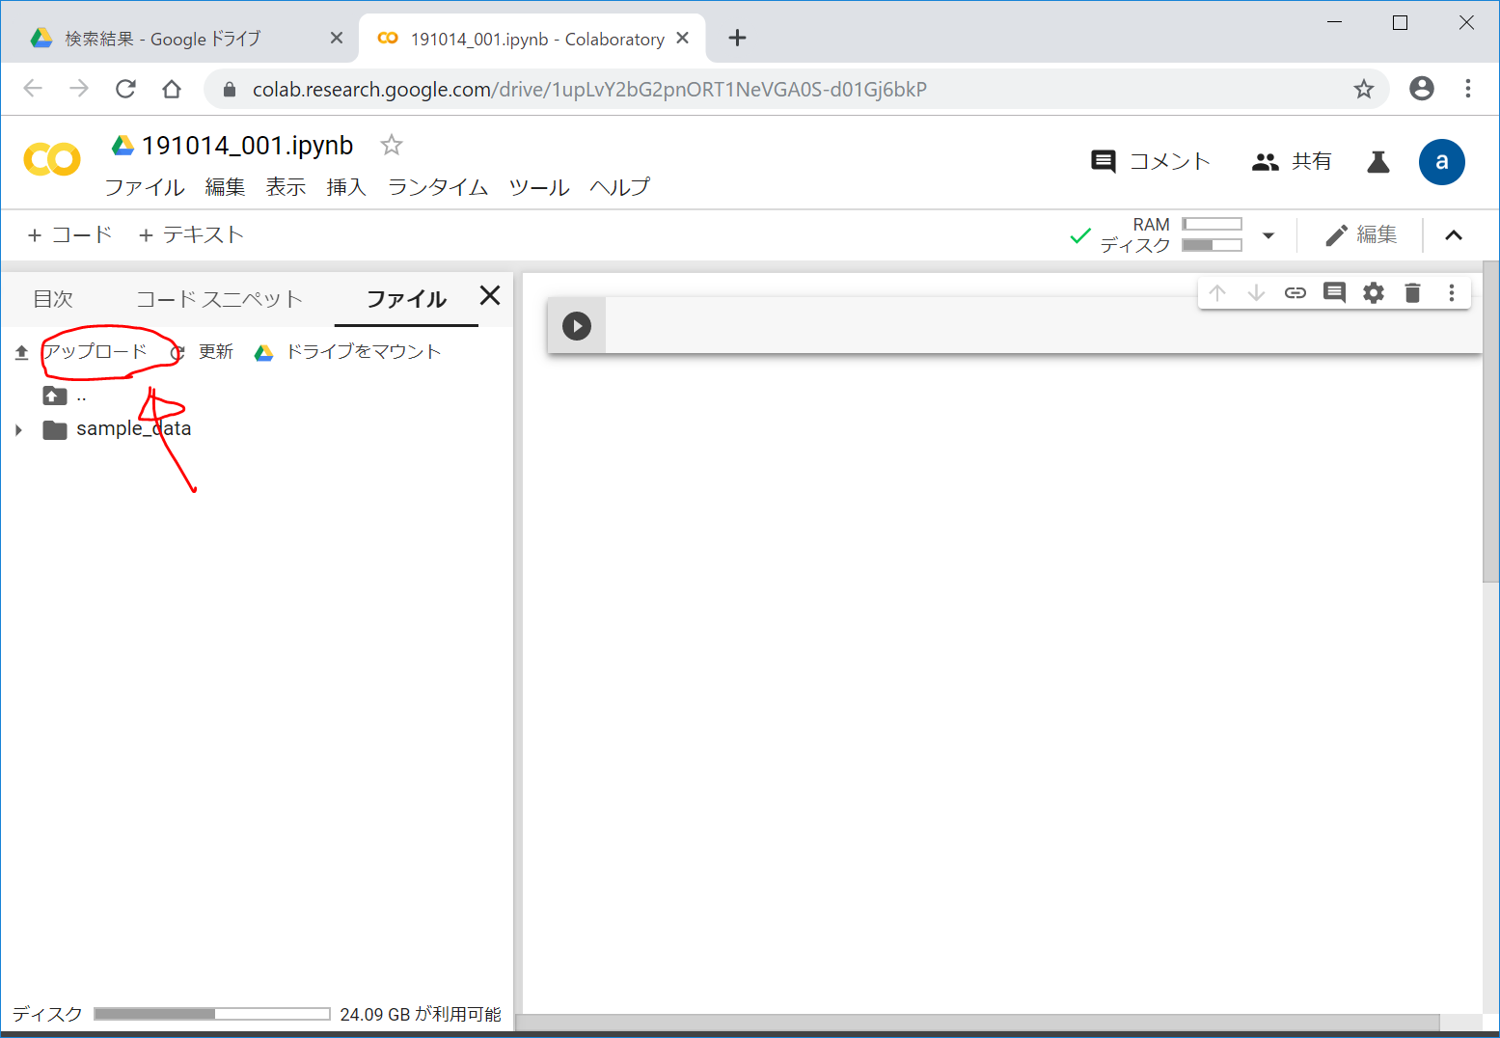
Task: Open the cell's three-dot more menu
Action: [1451, 293]
